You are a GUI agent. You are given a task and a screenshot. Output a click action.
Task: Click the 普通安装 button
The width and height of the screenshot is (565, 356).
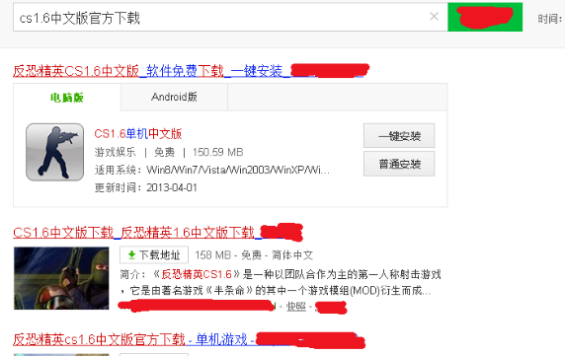[x=399, y=164]
